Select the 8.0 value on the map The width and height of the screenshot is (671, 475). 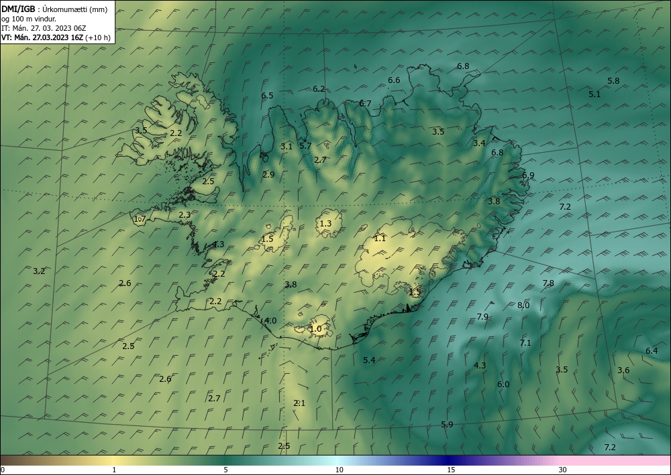pyautogui.click(x=523, y=305)
